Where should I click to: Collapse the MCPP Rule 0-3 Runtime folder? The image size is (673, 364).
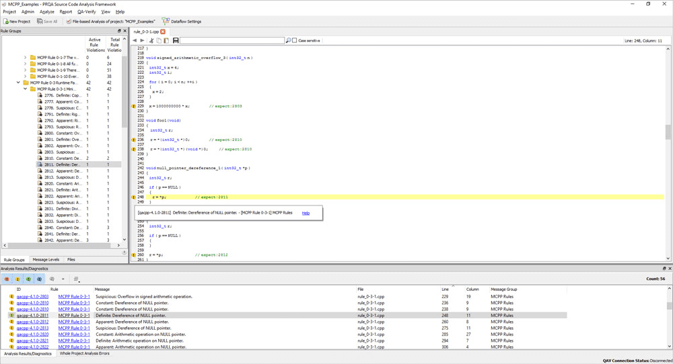19,83
